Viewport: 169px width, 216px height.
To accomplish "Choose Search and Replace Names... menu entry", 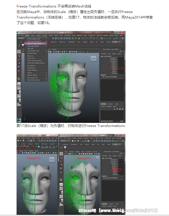I will (36, 63).
